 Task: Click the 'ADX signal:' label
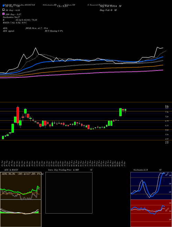[9, 31]
